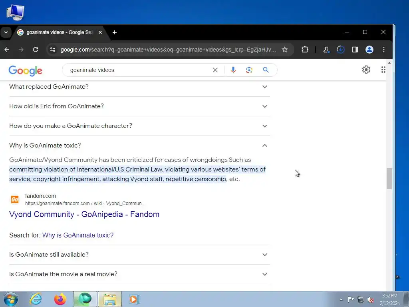This screenshot has height=307, width=409.
Task: Open site information icon in address bar
Action: pos(53,50)
